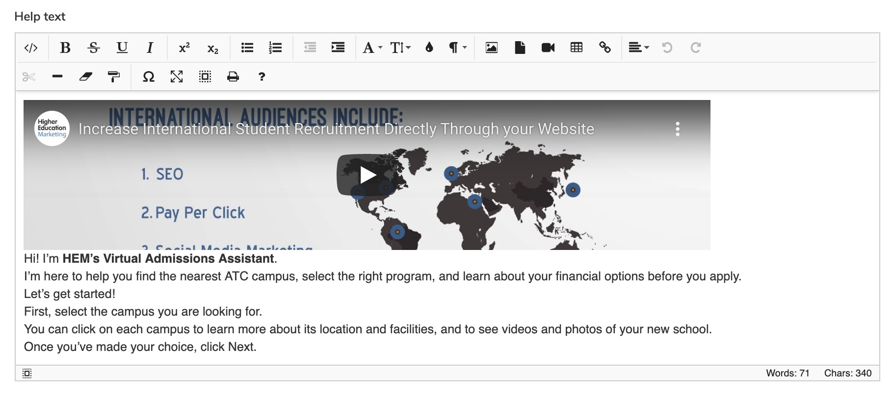Toggle underline formatting
This screenshot has width=894, height=397.
pos(122,48)
